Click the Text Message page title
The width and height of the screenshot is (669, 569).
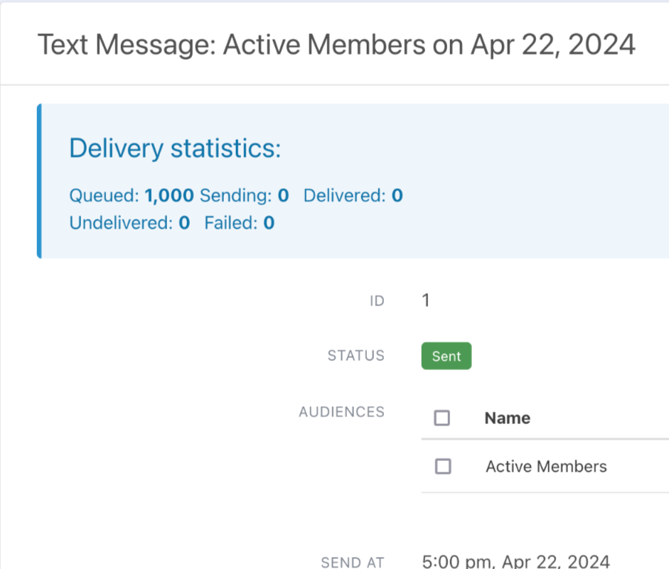tap(336, 45)
